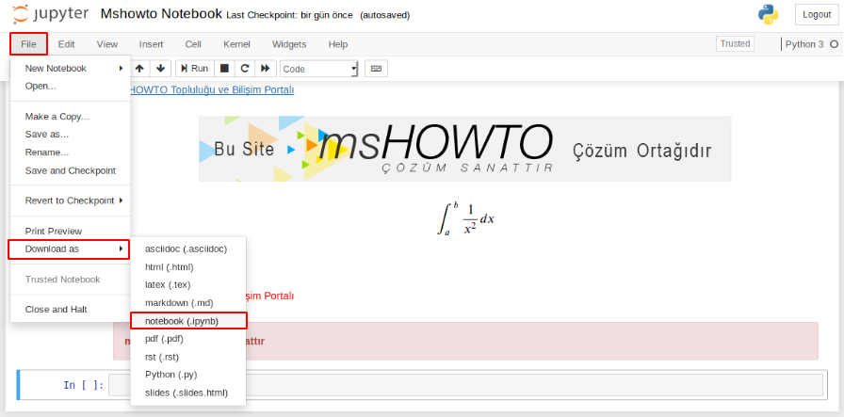
Task: Interrupt the kernel with stop icon
Action: click(x=224, y=69)
